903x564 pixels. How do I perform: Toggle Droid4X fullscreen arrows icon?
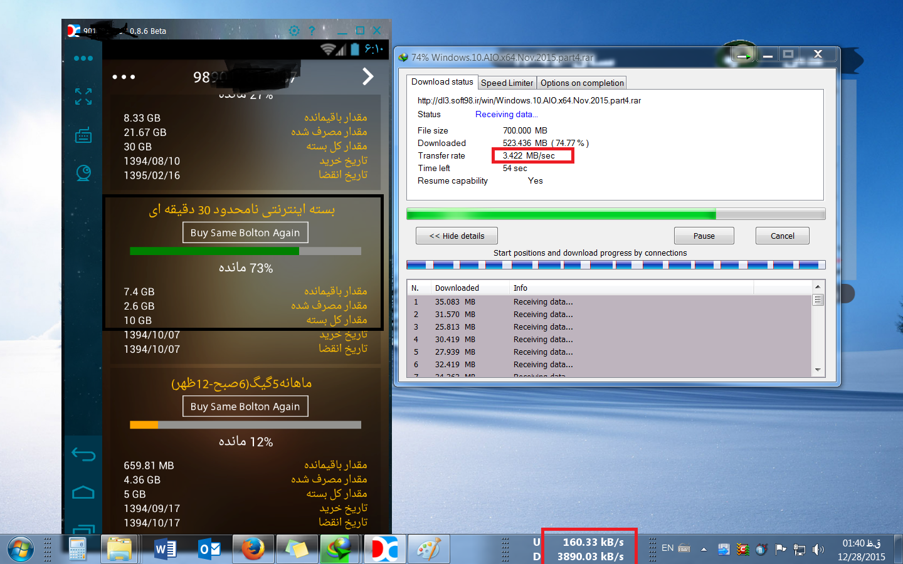point(83,97)
